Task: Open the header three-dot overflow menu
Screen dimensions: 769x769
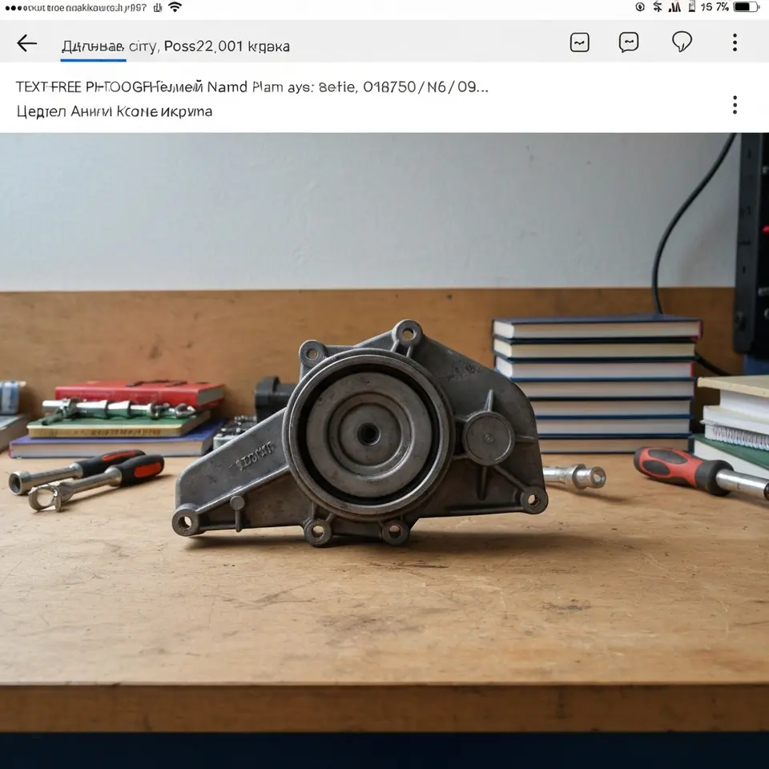Action: click(x=735, y=42)
